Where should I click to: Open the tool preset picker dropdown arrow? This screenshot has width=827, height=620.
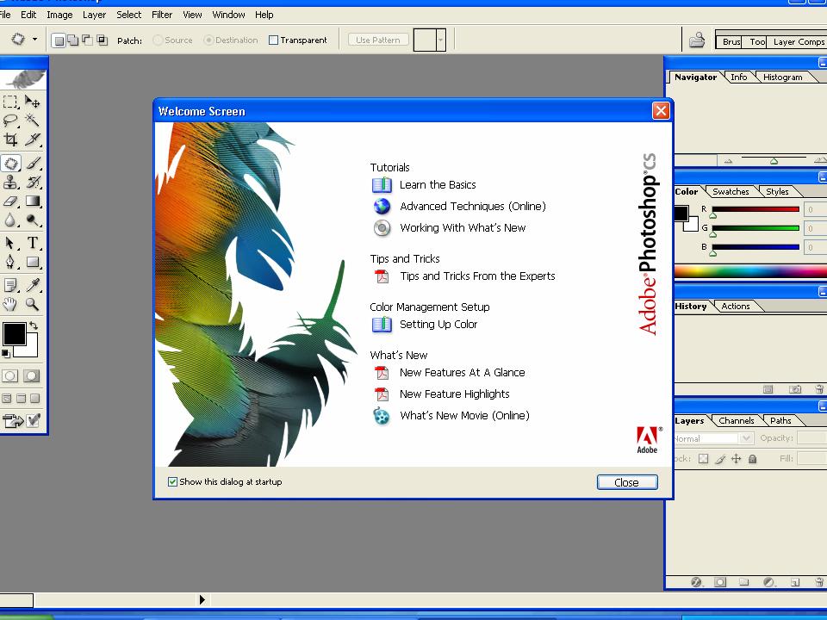point(35,40)
